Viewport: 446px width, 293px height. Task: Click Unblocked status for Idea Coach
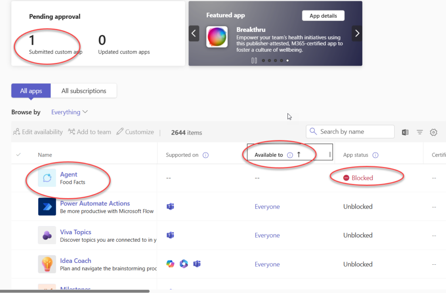tap(358, 264)
